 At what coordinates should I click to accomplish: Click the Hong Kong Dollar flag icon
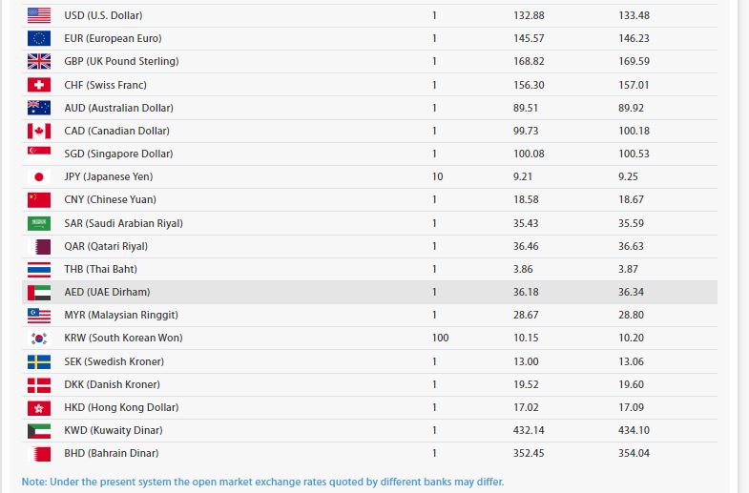[x=39, y=407]
